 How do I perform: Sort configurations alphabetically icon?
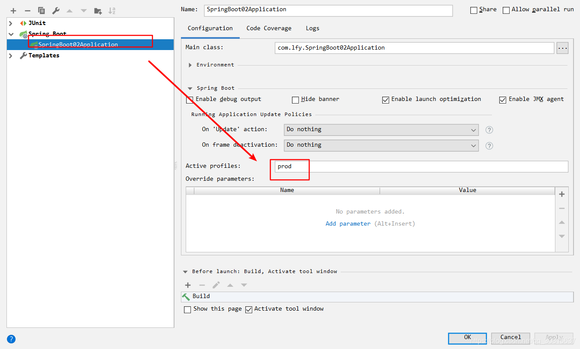point(112,10)
